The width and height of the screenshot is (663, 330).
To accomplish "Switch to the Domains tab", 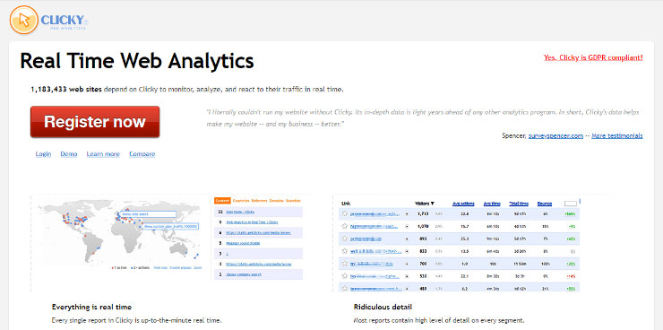I will pyautogui.click(x=277, y=200).
